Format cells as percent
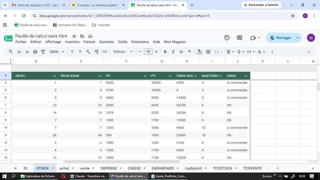This screenshot has width=320, height=180. (x=80, y=51)
